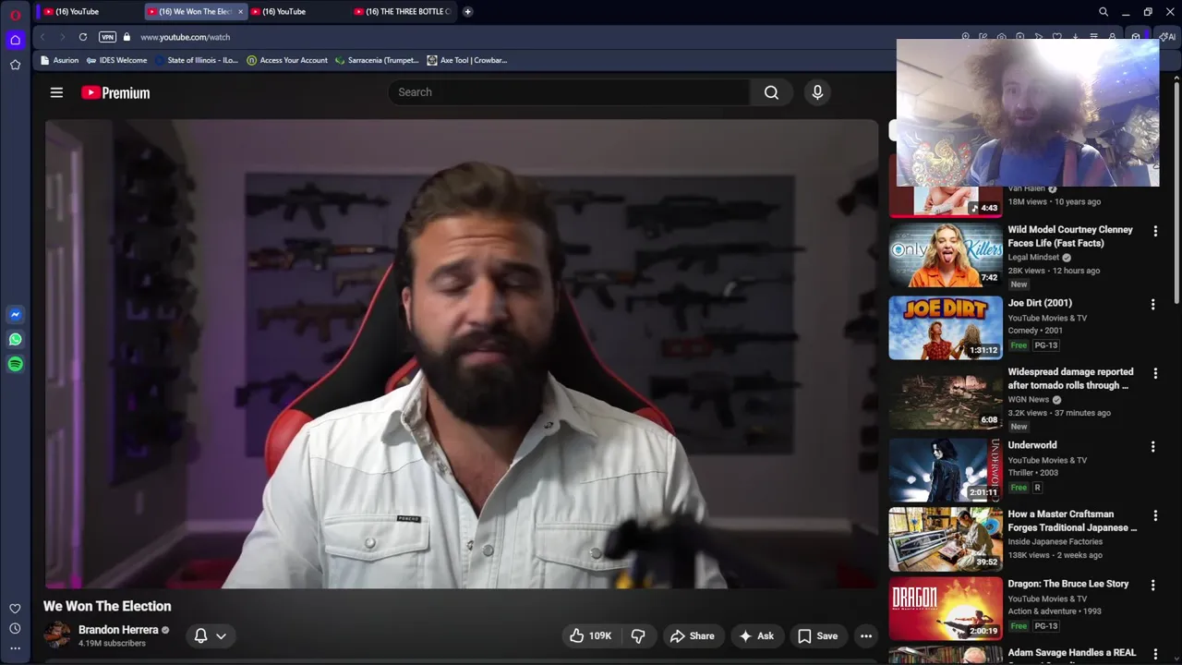Image resolution: width=1182 pixels, height=665 pixels.
Task: Like the video with 109K thumbs up
Action: (591, 635)
